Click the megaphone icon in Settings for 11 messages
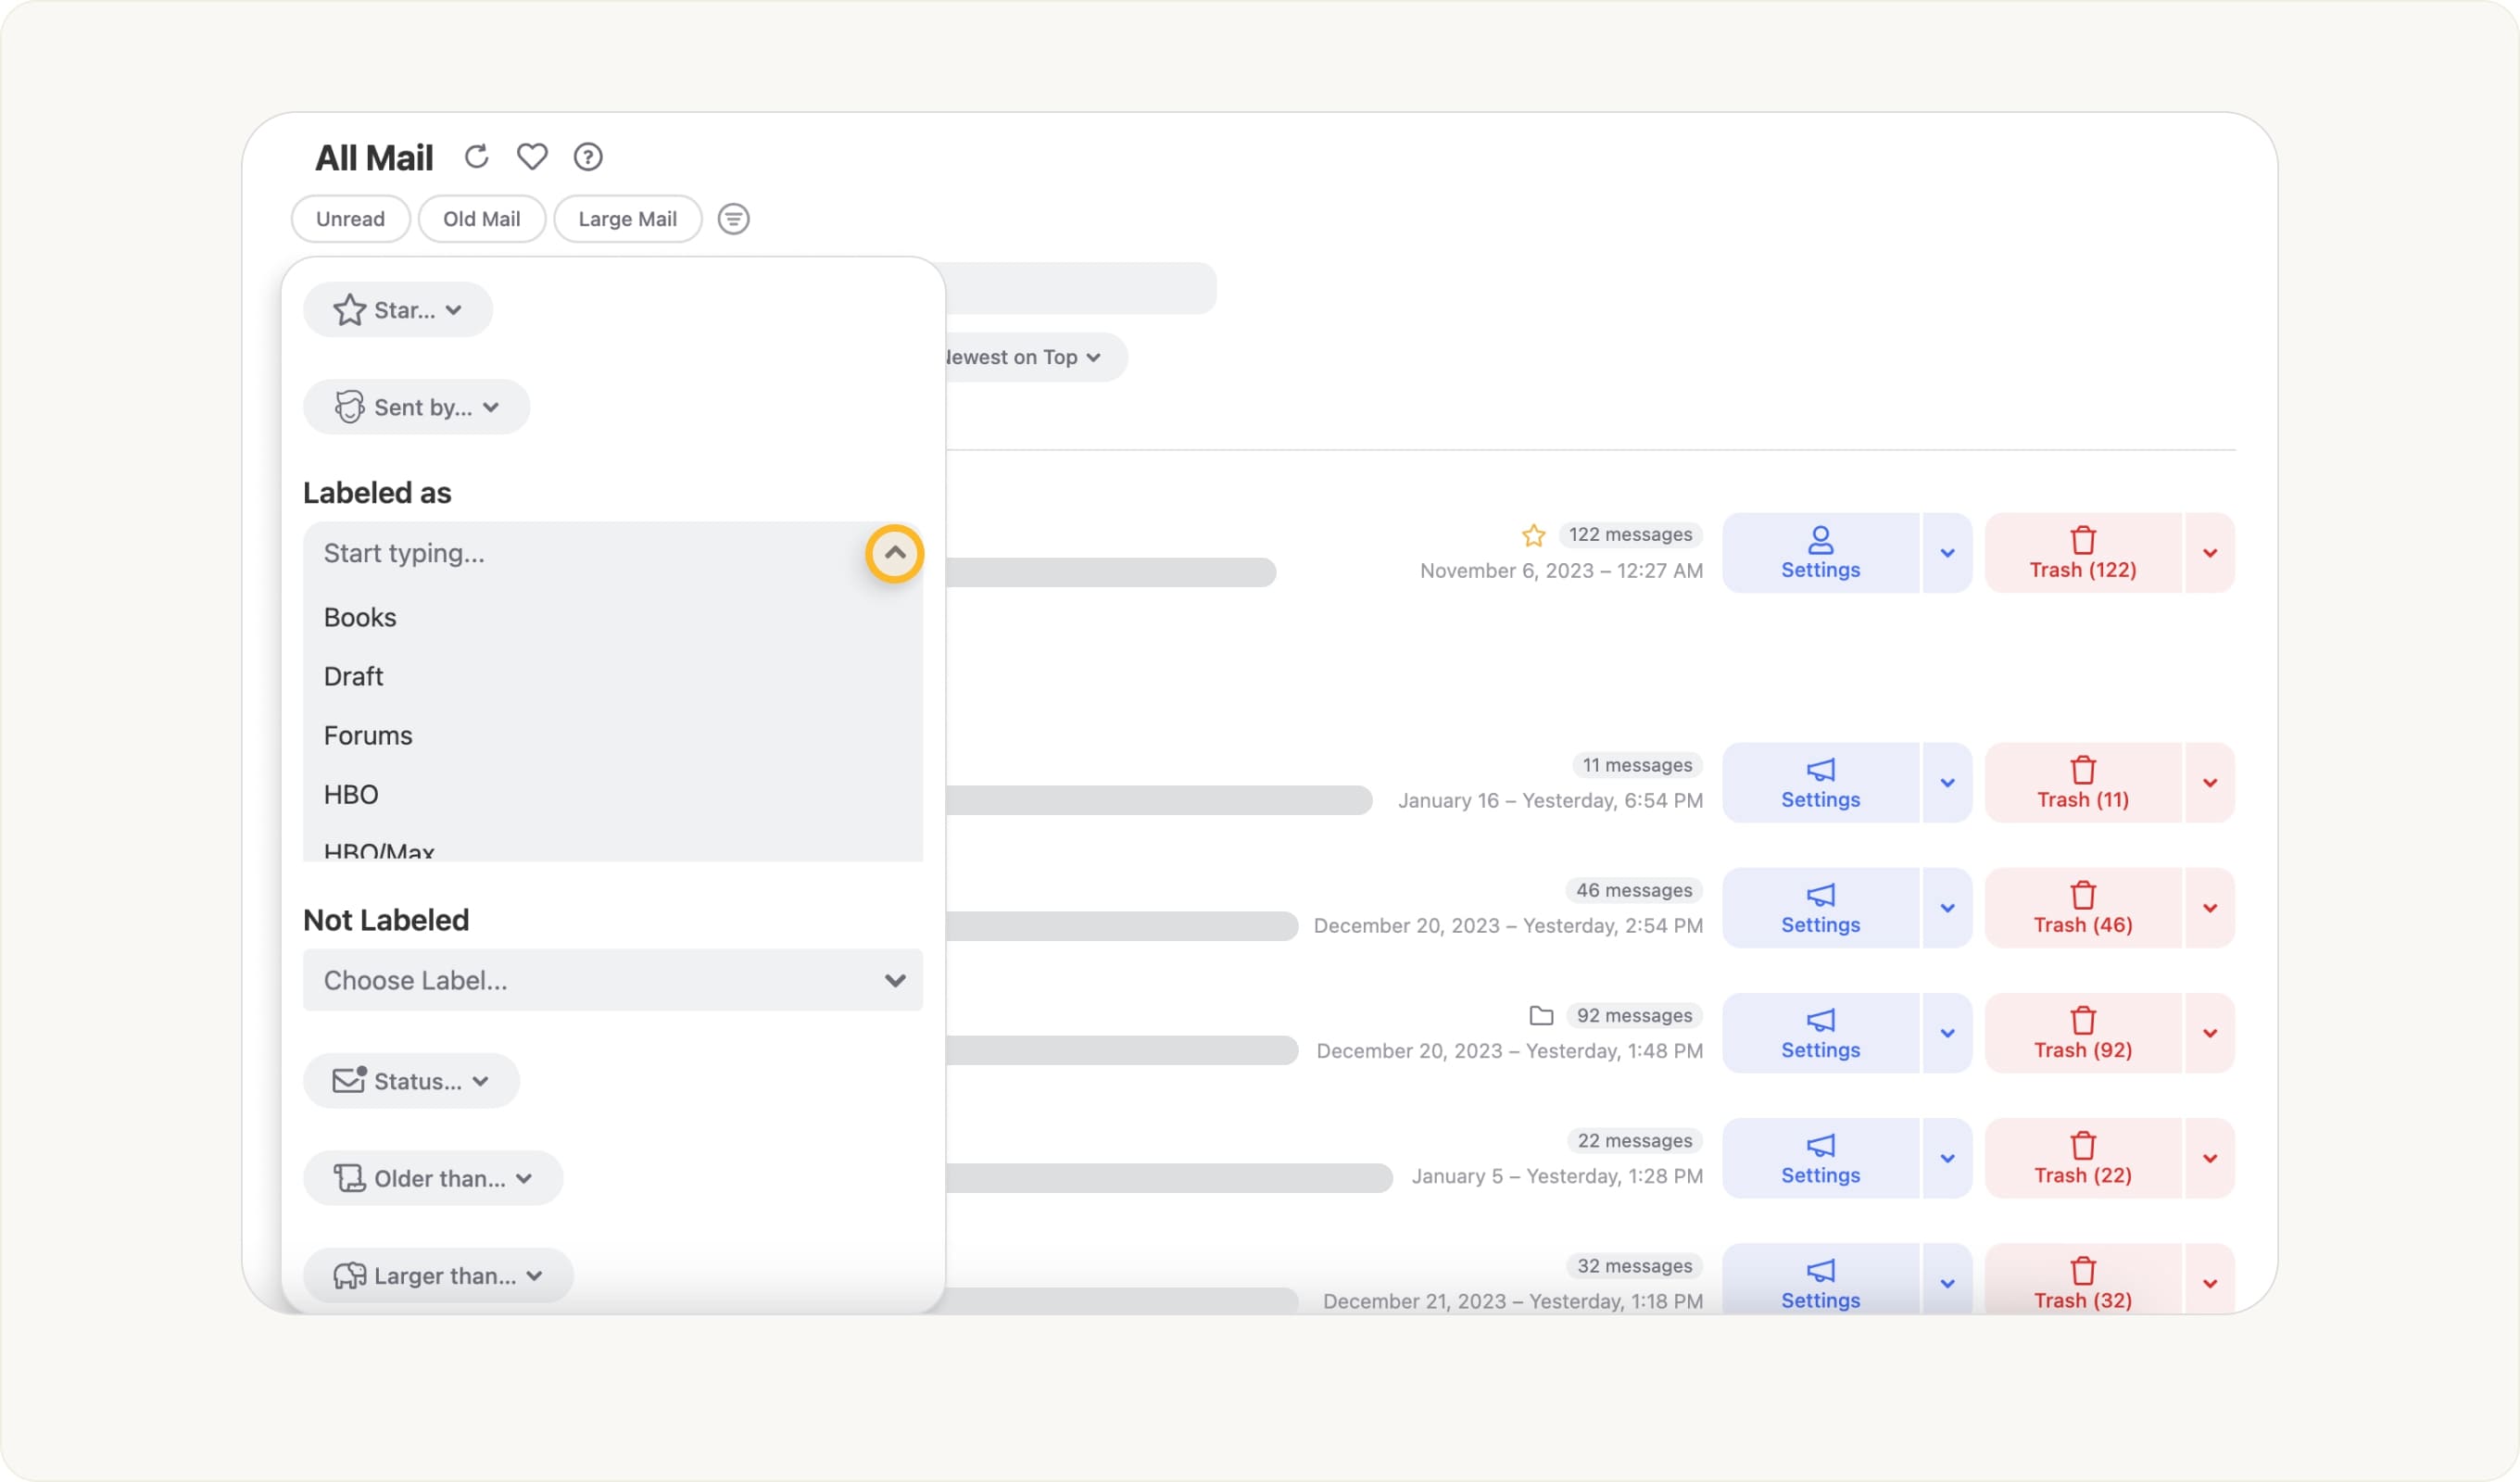Viewport: 2520px width, 1482px height. (1820, 769)
